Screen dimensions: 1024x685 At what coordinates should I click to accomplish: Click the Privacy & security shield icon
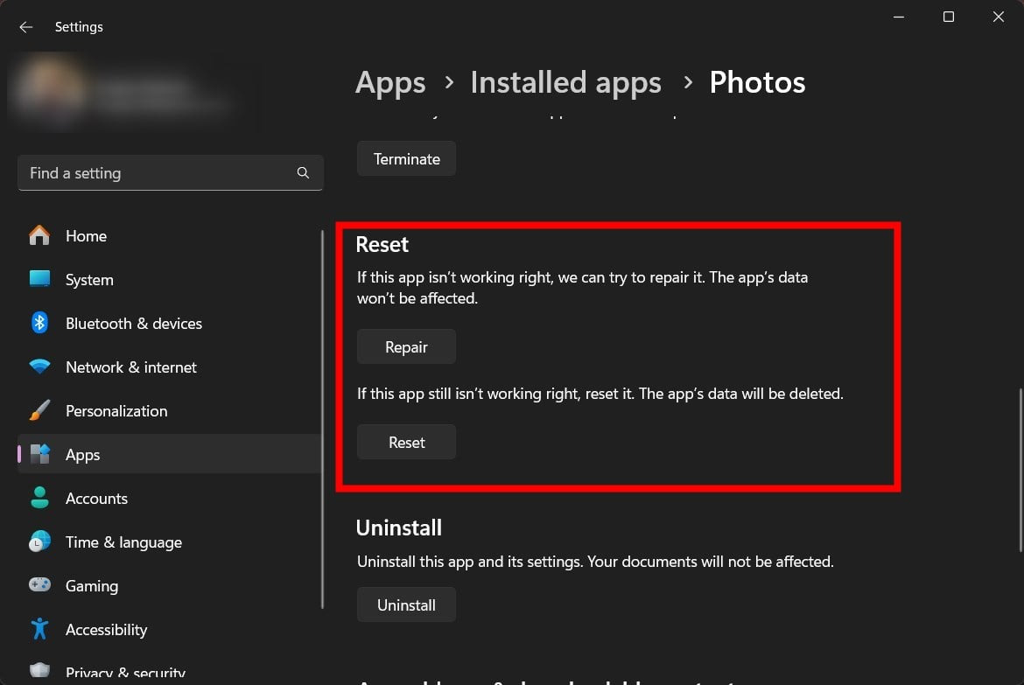(39, 671)
